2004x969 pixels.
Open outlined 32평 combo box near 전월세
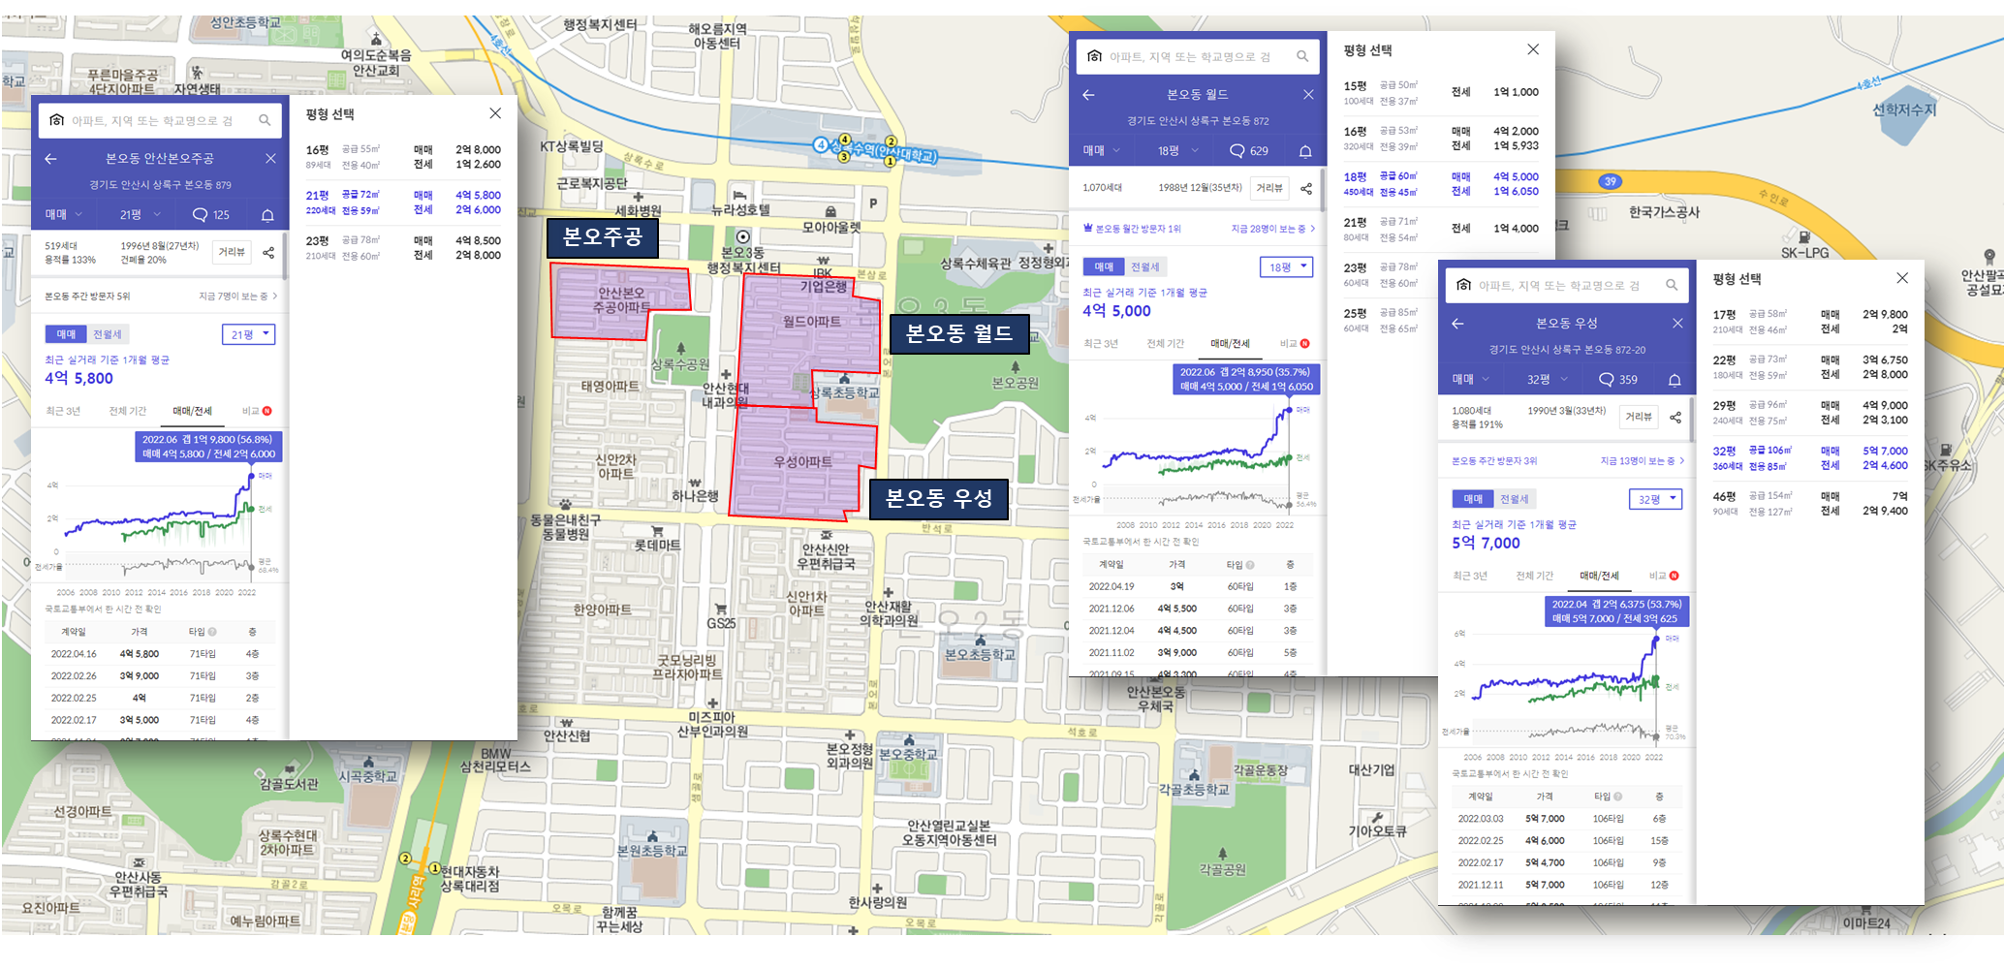pyautogui.click(x=1656, y=499)
